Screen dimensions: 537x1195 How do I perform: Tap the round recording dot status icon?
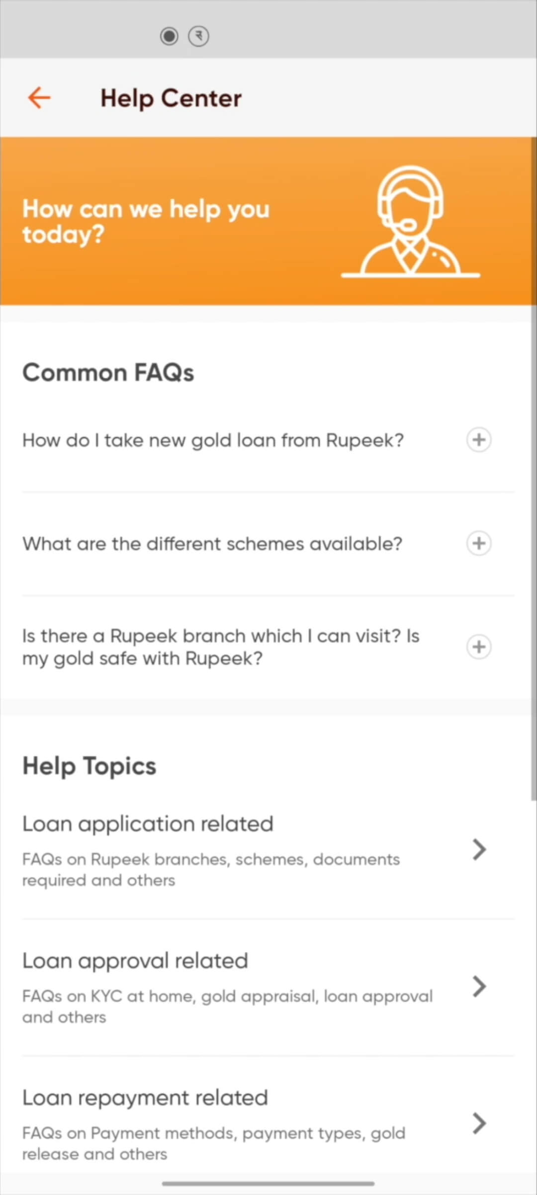[169, 36]
